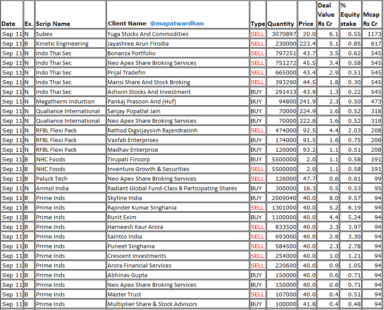Click the "Jayashree Arun Firodia" client name
The width and height of the screenshot is (384, 310).
coord(178,43)
